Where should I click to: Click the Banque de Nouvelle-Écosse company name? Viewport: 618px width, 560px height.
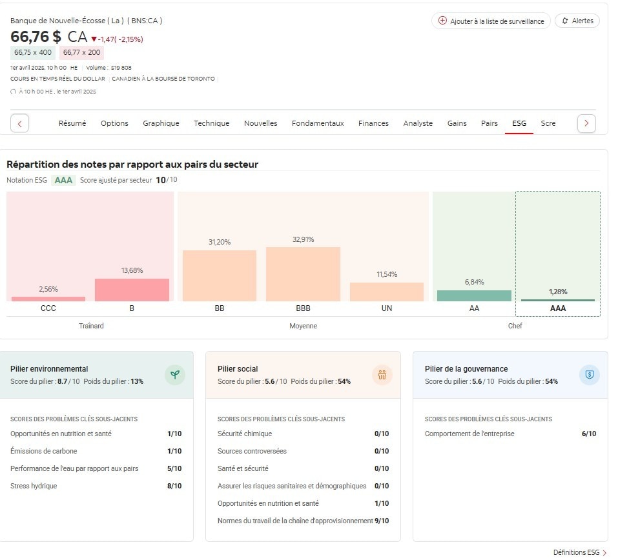coord(86,21)
